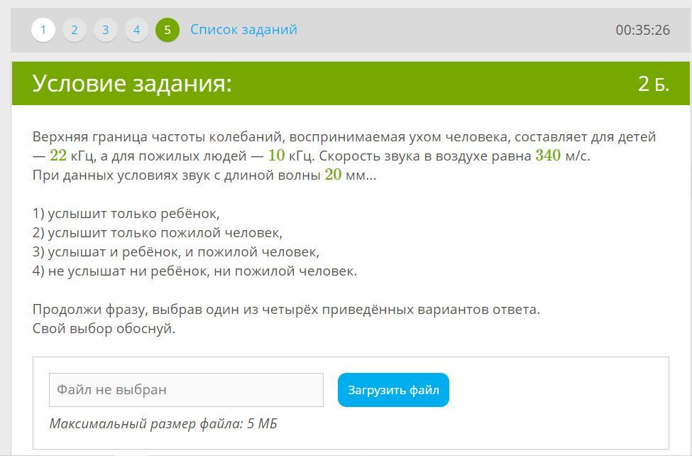Click answer option 1 услышит только ребёнок
The image size is (692, 456).
[x=126, y=213]
